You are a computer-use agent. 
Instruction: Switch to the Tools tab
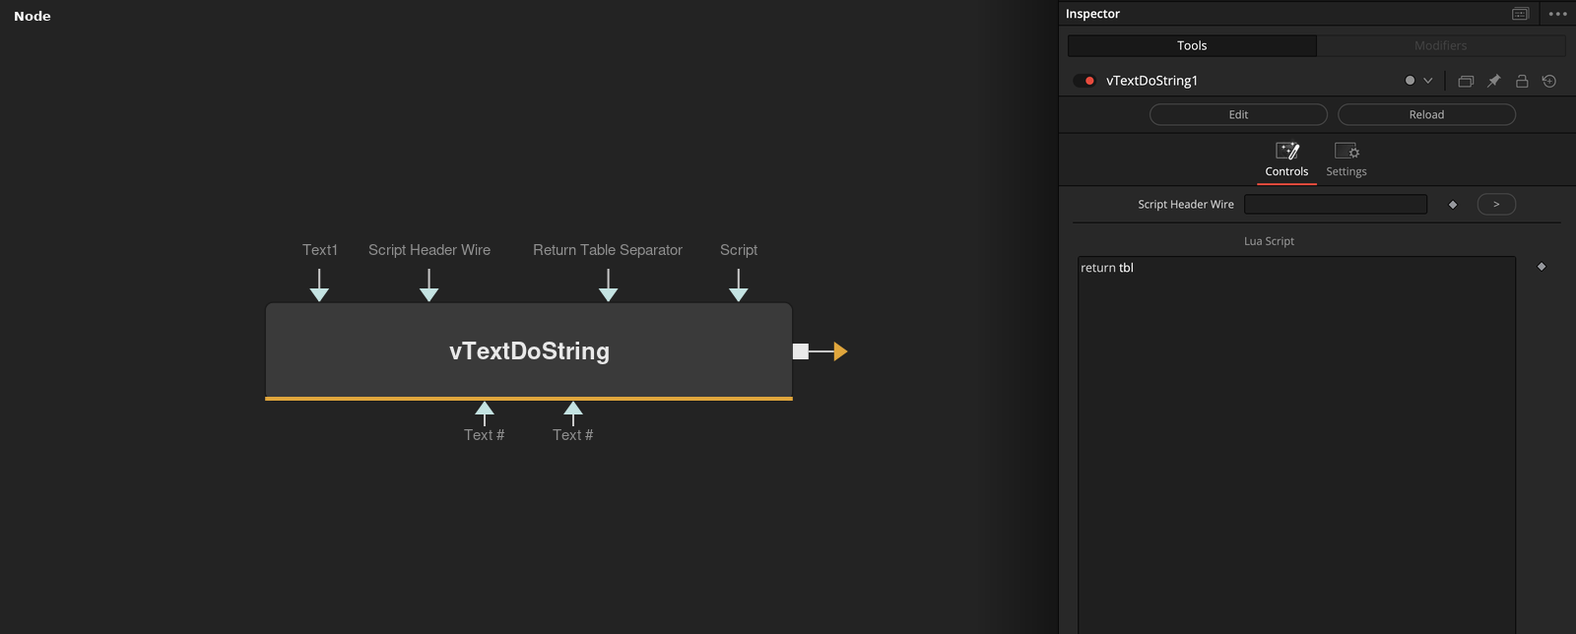click(1192, 45)
